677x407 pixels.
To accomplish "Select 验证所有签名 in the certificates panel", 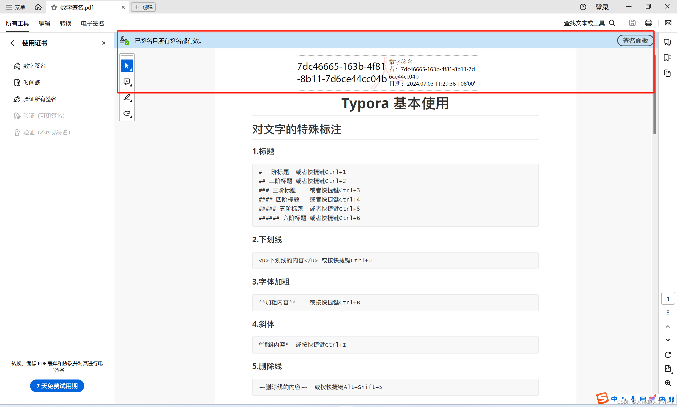I will coord(40,99).
